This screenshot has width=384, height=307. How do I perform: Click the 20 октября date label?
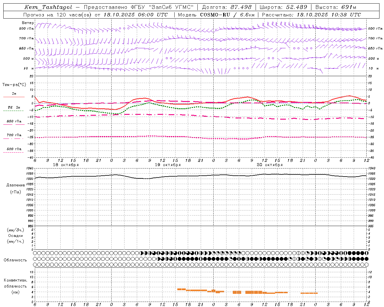coord(270,165)
